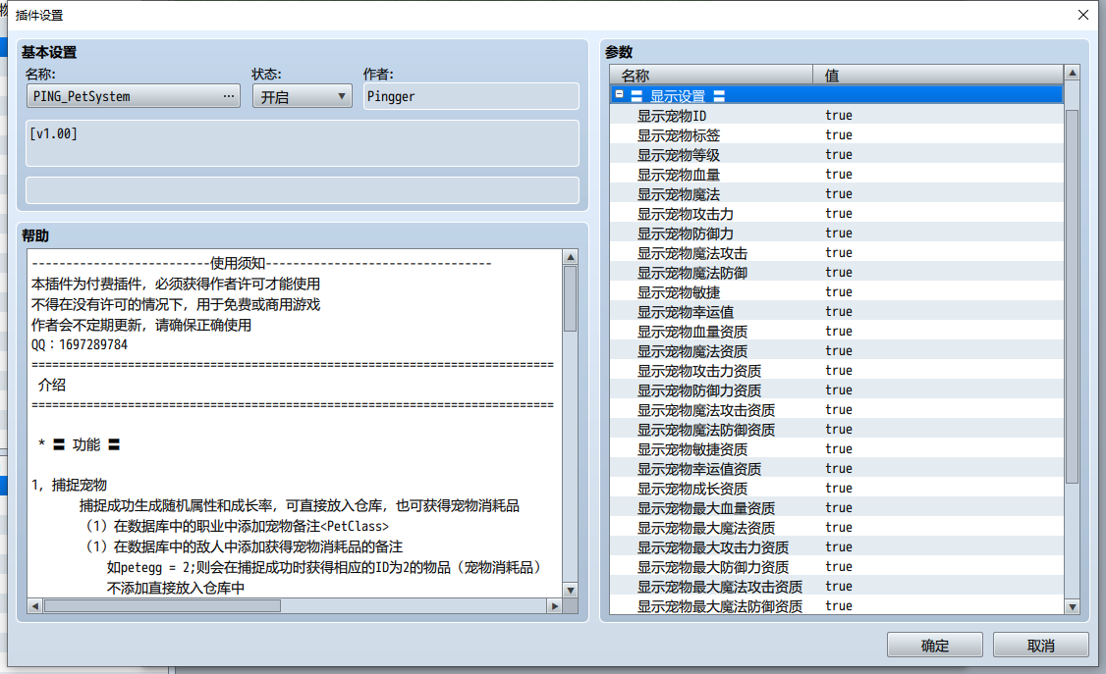The width and height of the screenshot is (1106, 674).
Task: Select the 显示宠物成长资质 parameter
Action: [837, 489]
